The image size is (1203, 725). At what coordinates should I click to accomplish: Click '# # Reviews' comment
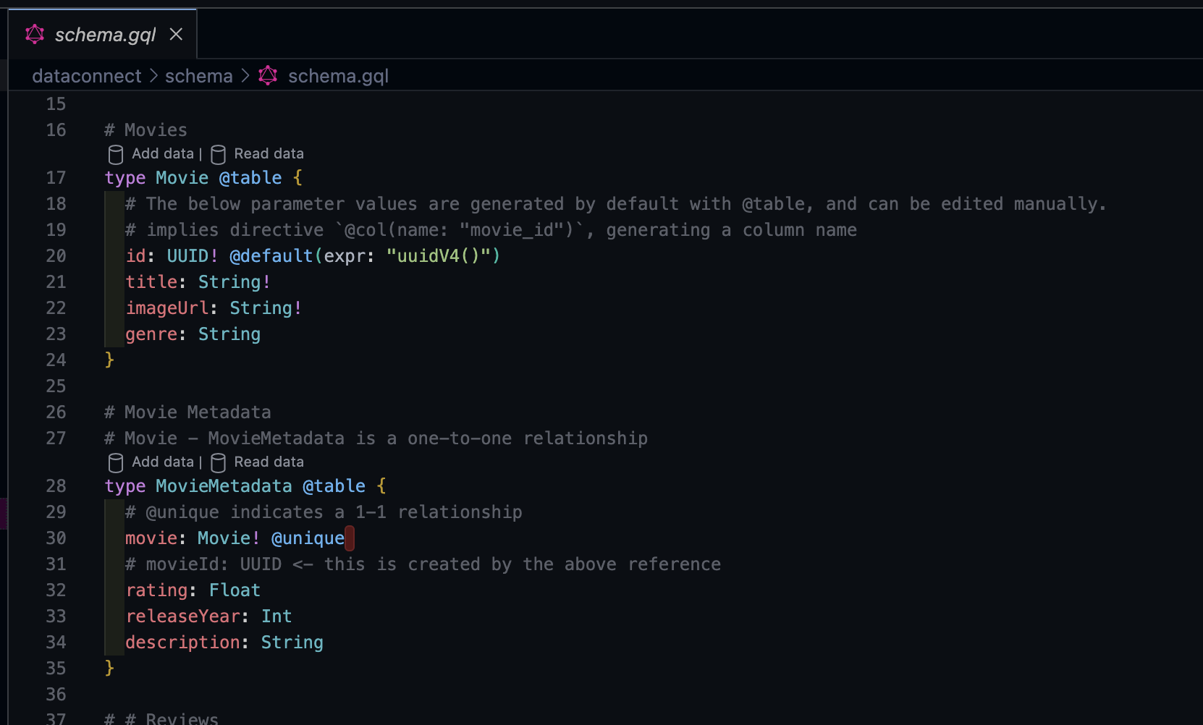point(161,718)
